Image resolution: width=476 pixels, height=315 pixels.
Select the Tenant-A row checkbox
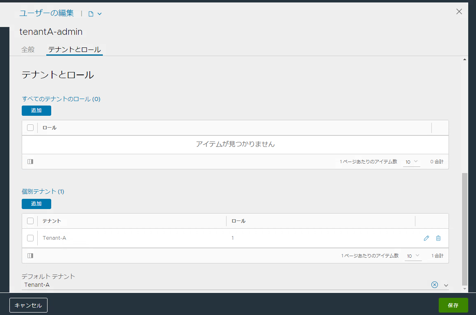[x=30, y=238]
